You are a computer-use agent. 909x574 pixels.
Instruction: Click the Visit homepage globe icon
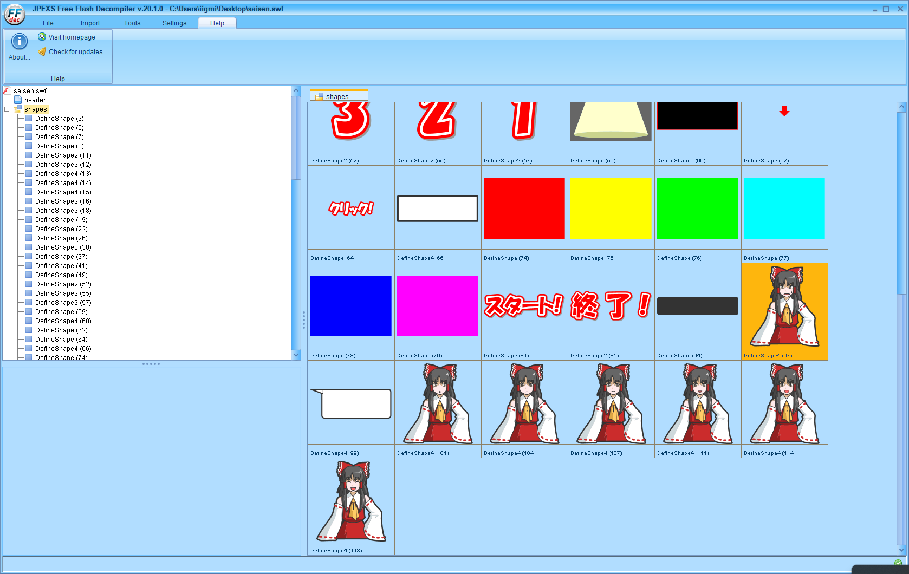click(x=42, y=37)
